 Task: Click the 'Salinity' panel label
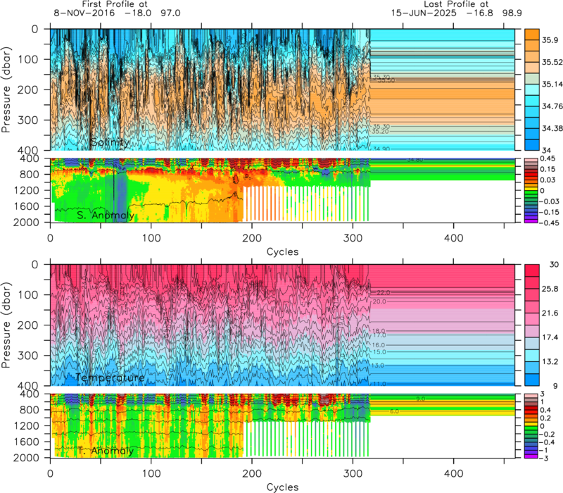[110, 142]
